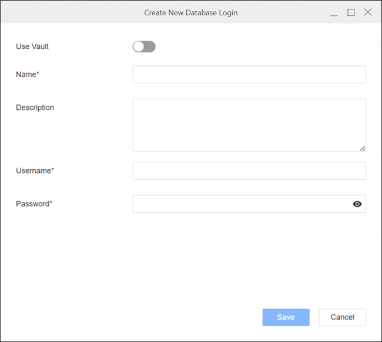Viewport: 382px width, 342px height.
Task: Show password with the eye icon
Action: pos(357,204)
